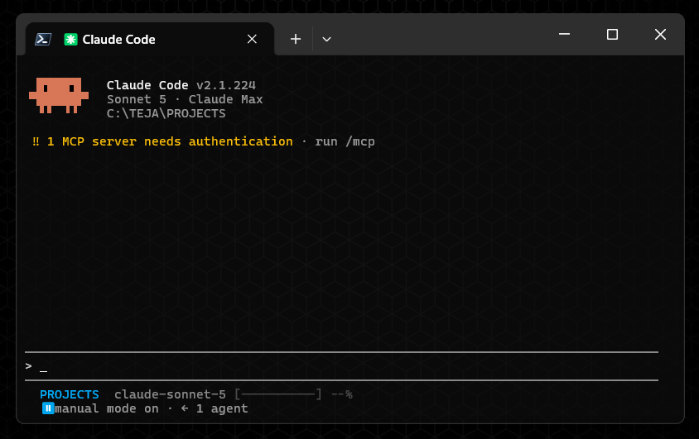Image resolution: width=699 pixels, height=439 pixels.
Task: Click the "Sonnet 5 · Claude Max" line
Action: pyautogui.click(x=185, y=99)
